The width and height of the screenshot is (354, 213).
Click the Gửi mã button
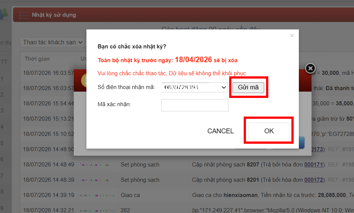(x=248, y=87)
